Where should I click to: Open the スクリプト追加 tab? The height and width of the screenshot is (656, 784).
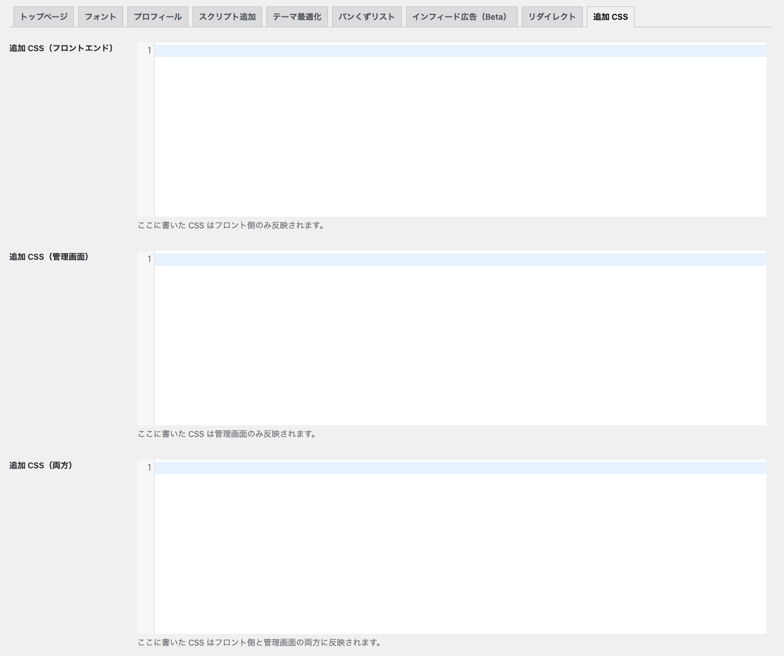(227, 17)
